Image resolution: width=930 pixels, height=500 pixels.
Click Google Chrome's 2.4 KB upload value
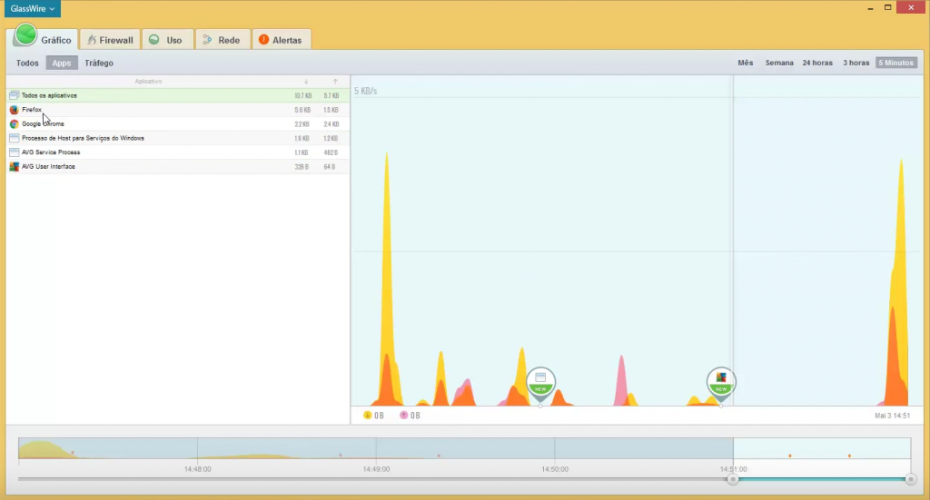pyautogui.click(x=331, y=123)
